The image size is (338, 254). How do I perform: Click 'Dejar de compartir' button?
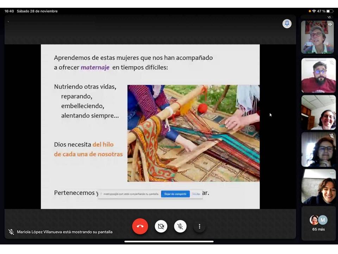(175, 194)
